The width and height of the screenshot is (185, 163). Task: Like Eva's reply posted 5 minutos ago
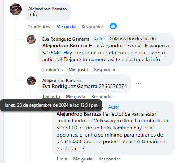tap(78, 70)
